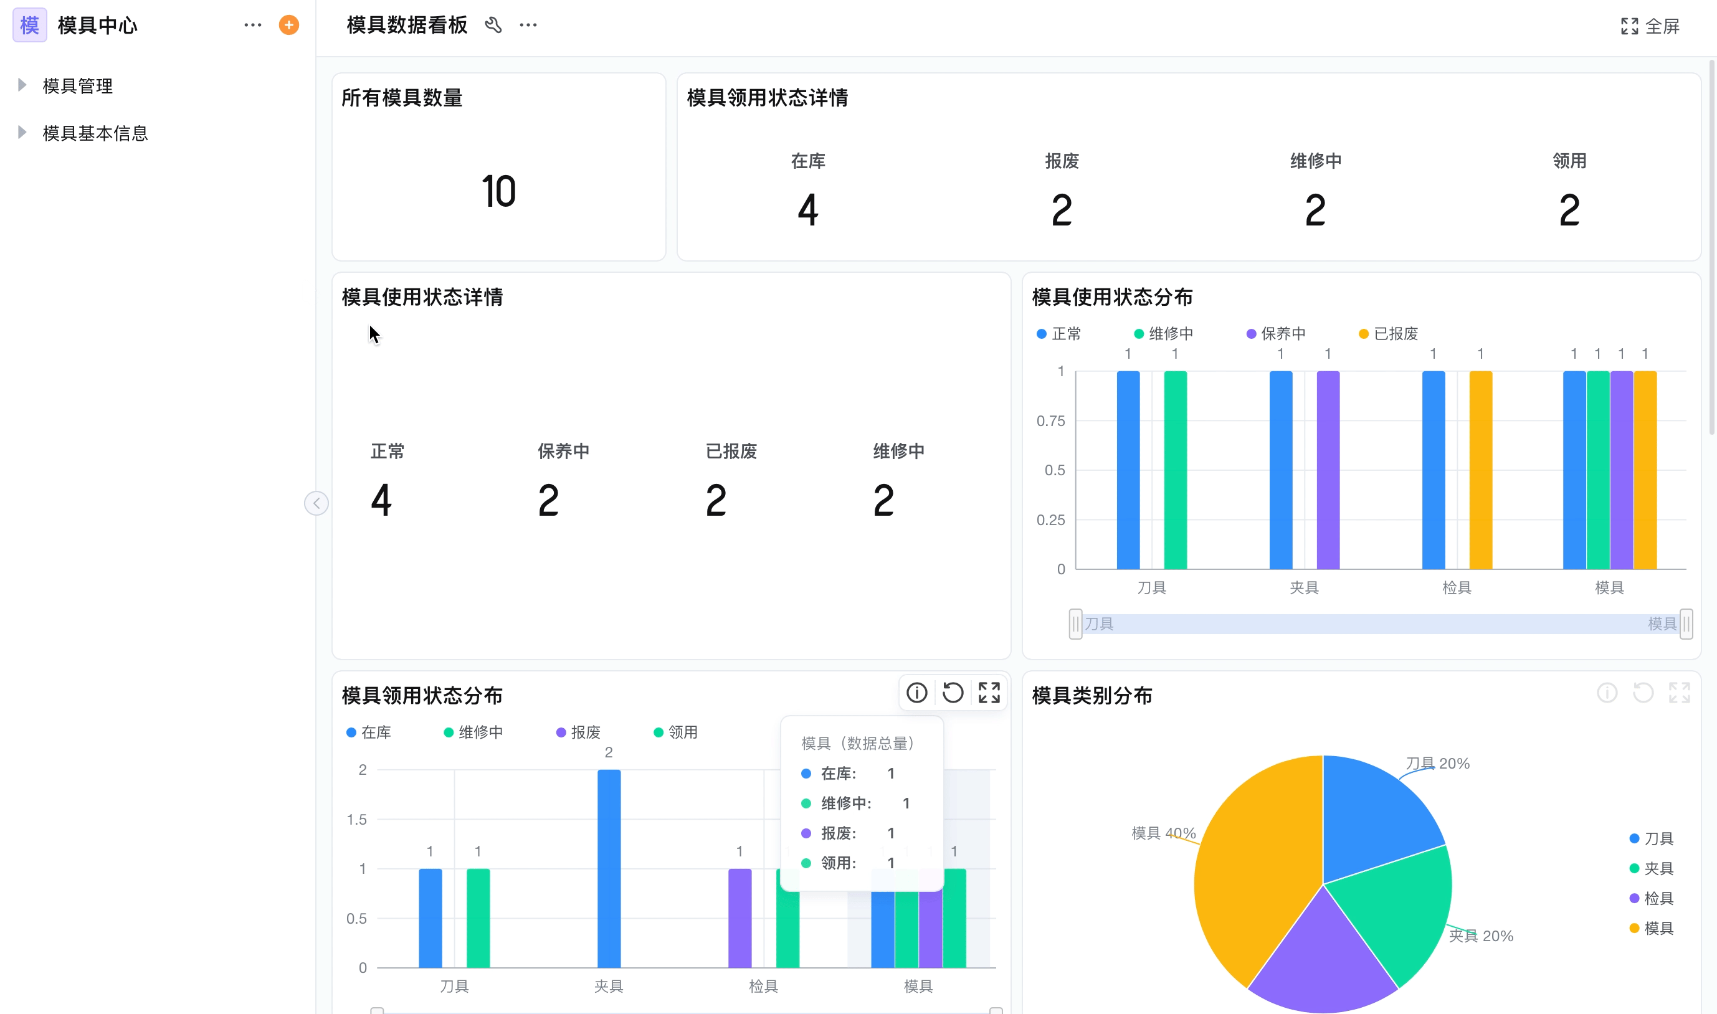
Task: Click the 正常 count in 模具使用状态详情
Action: coord(381,500)
